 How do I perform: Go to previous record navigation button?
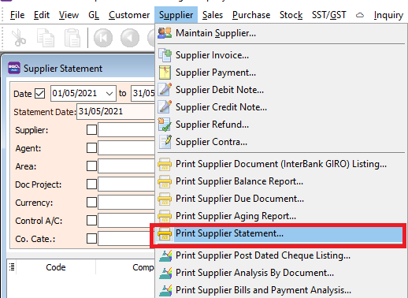[x=130, y=38]
